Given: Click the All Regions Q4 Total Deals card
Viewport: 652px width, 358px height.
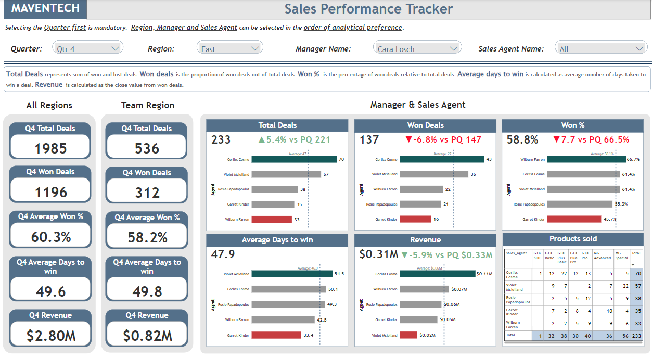Looking at the screenshot, I should [50, 141].
